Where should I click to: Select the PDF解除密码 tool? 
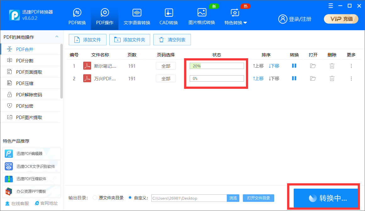(x=22, y=94)
